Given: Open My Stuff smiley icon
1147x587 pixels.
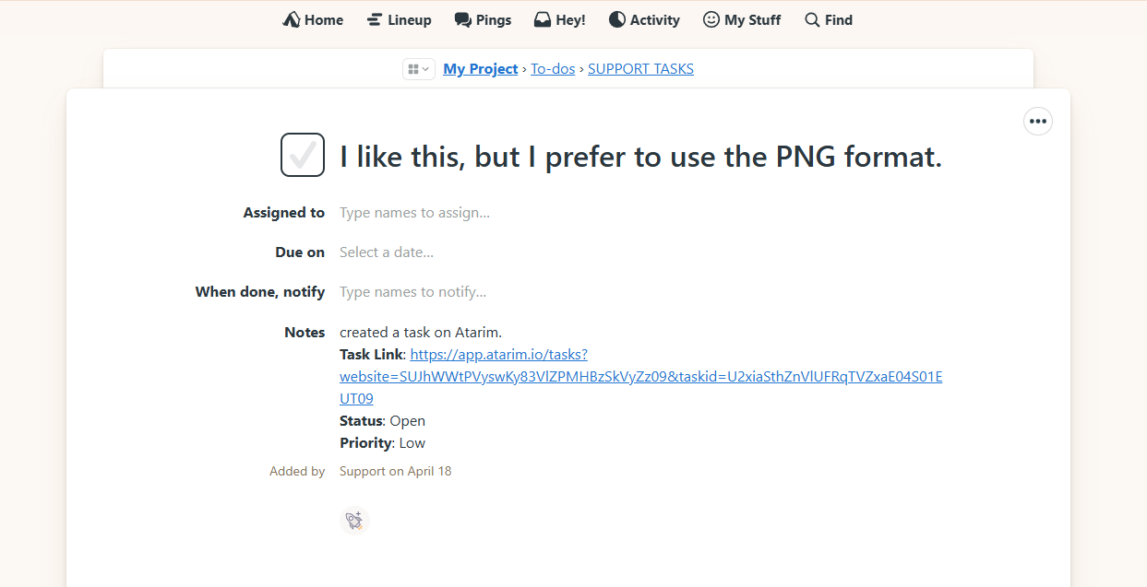Looking at the screenshot, I should point(711,19).
